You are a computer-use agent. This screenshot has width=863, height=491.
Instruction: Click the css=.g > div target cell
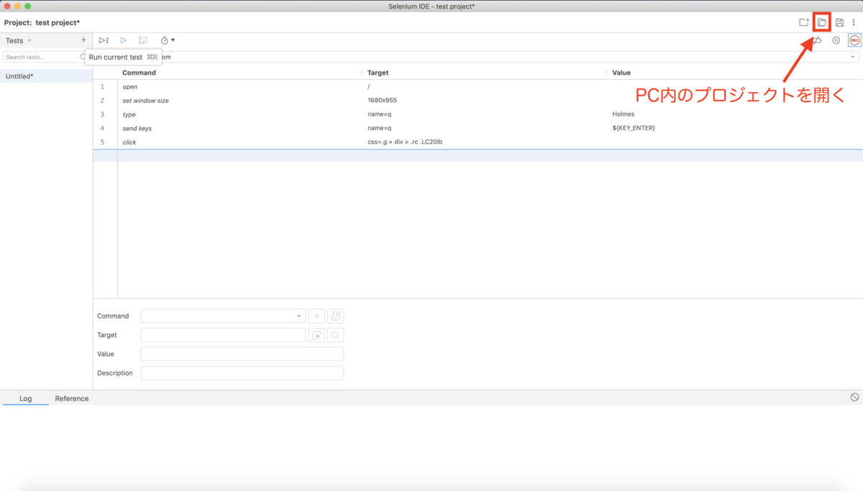(x=405, y=142)
